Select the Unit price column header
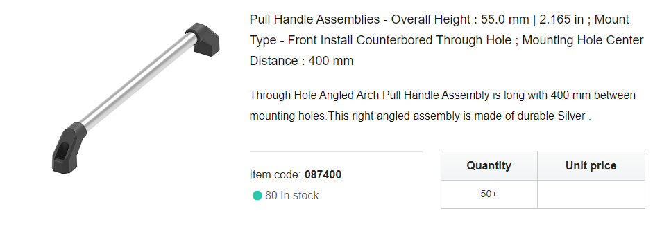The image size is (662, 249). point(591,166)
